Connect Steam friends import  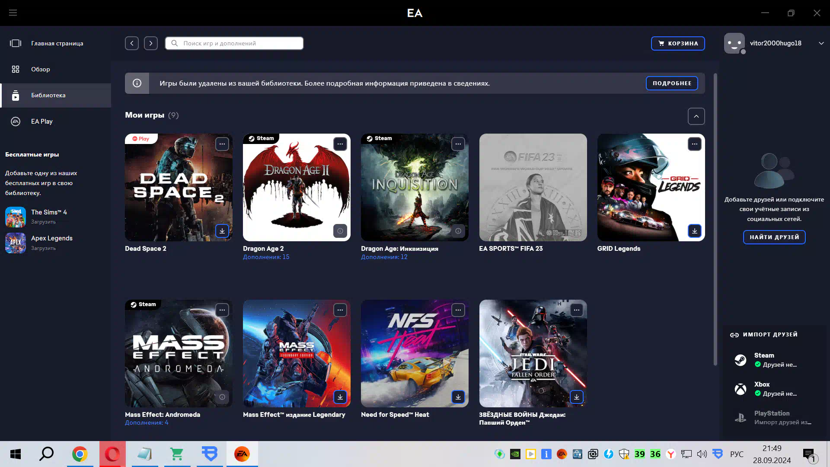tap(774, 360)
